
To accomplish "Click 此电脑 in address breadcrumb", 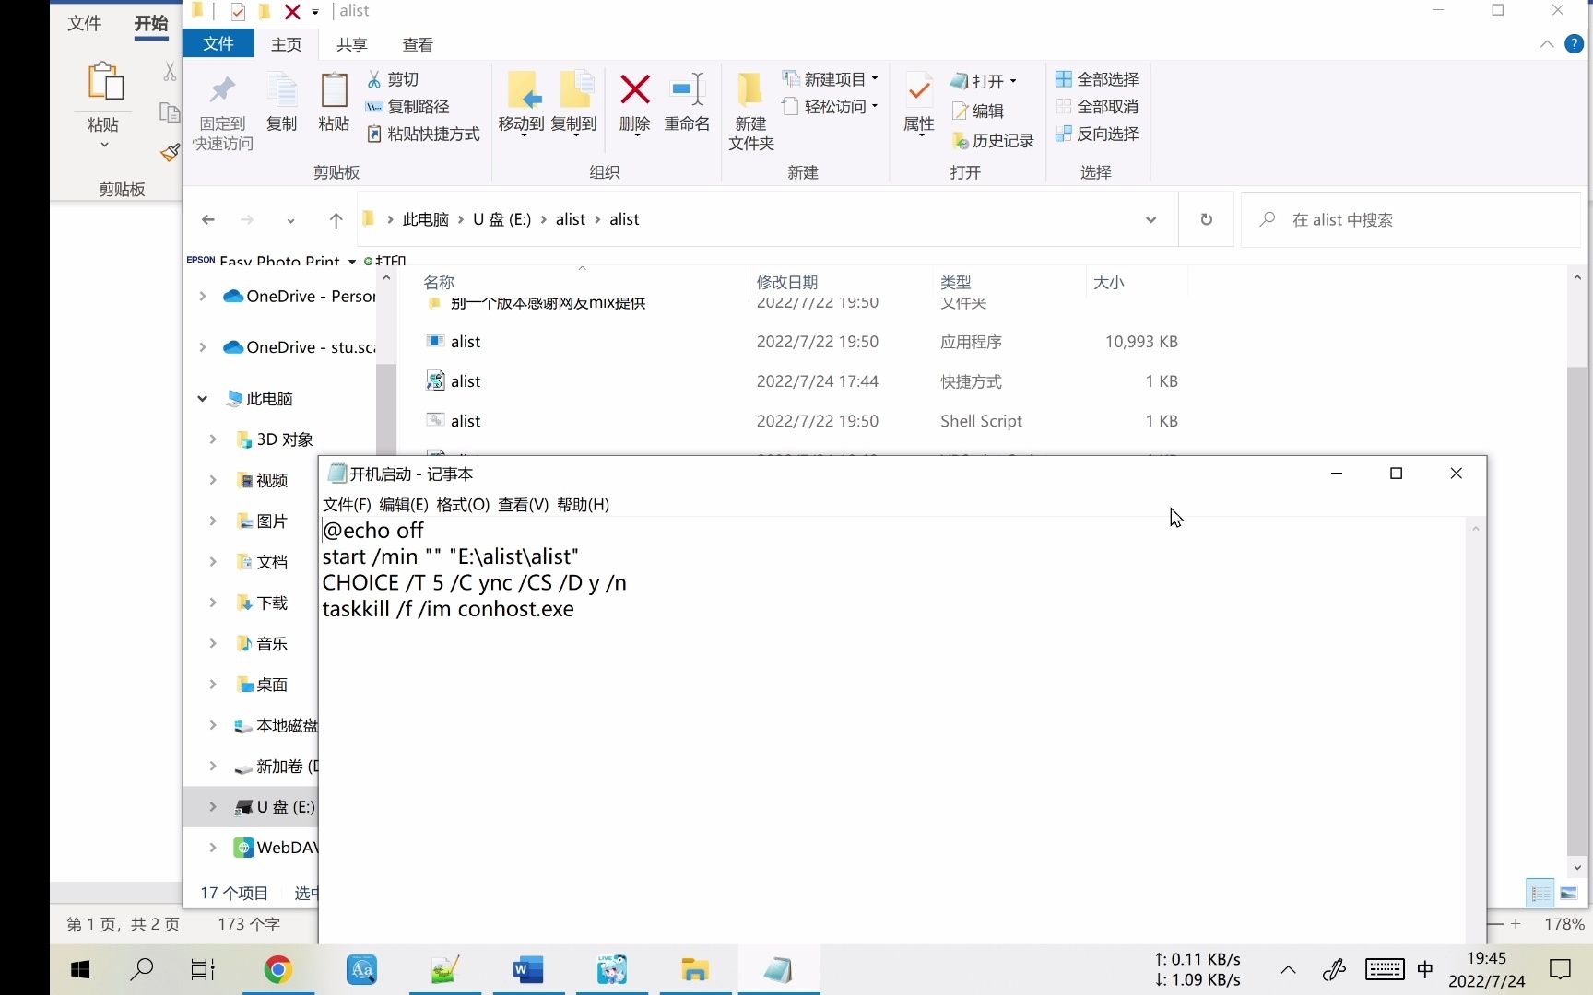I will click(x=425, y=219).
